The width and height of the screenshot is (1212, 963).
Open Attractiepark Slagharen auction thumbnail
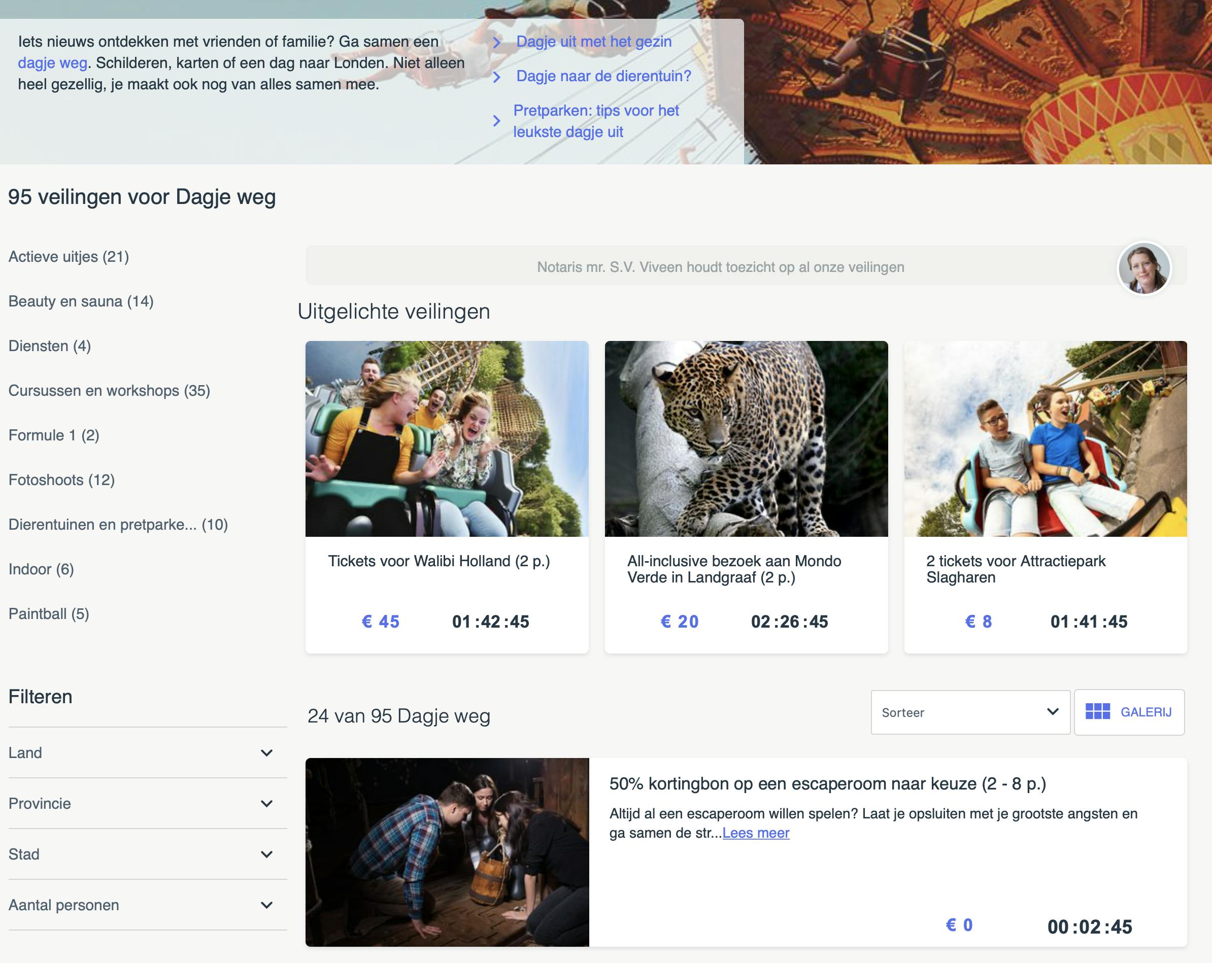point(1045,438)
